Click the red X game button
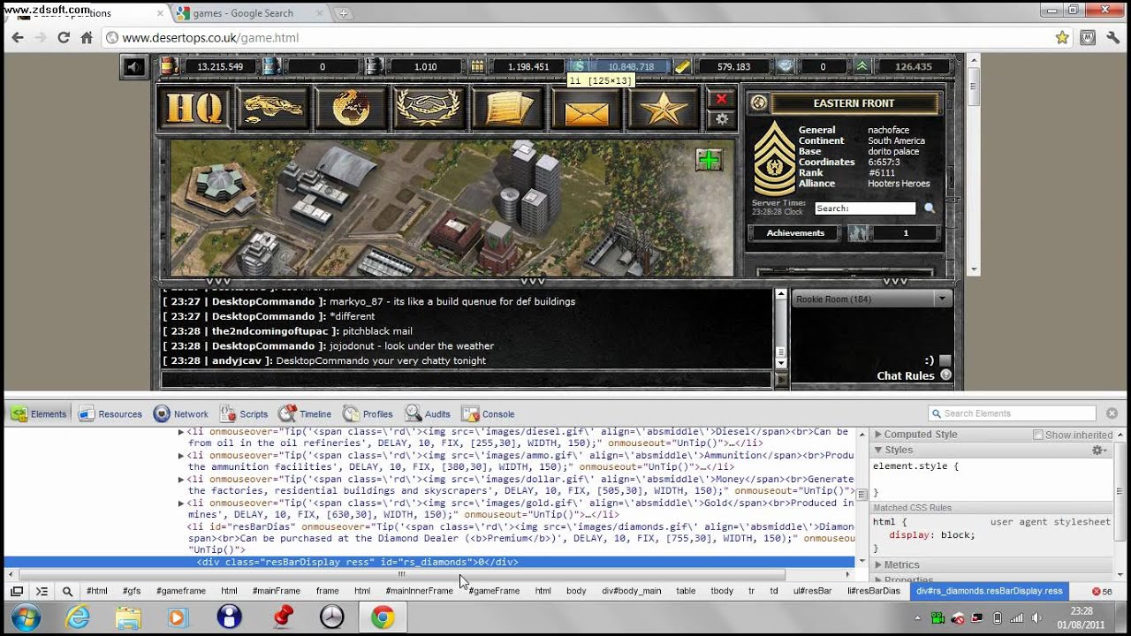1131x636 pixels. [721, 99]
